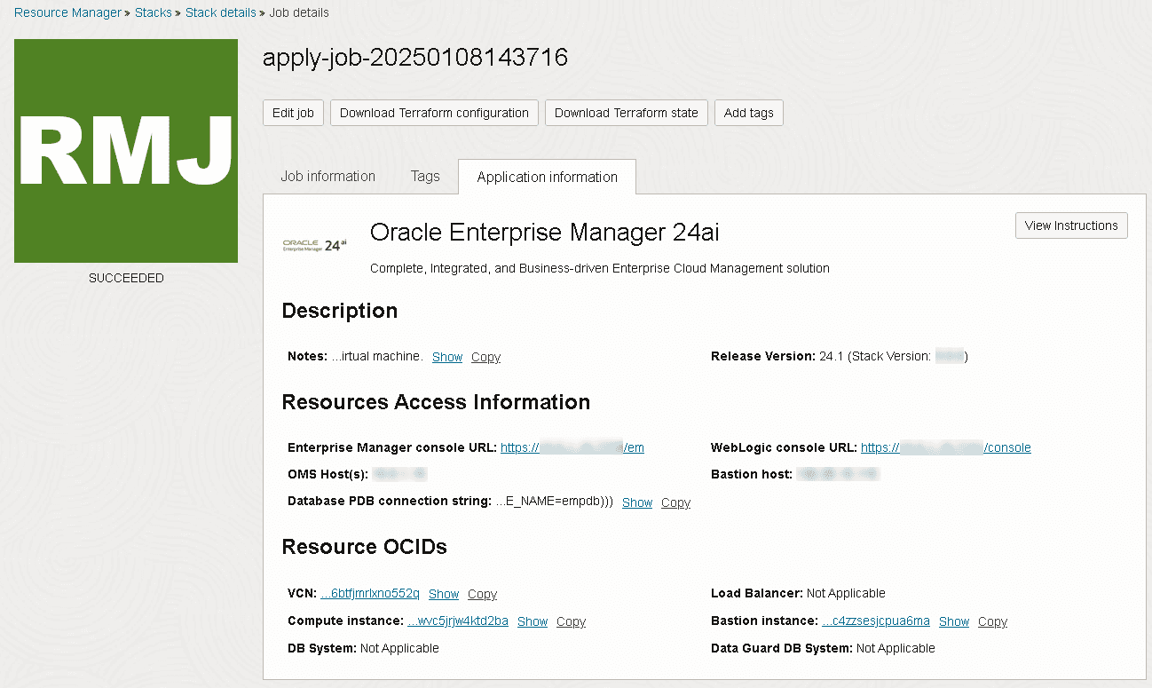This screenshot has width=1152, height=688.
Task: Click the View Instructions button
Action: pyautogui.click(x=1071, y=225)
